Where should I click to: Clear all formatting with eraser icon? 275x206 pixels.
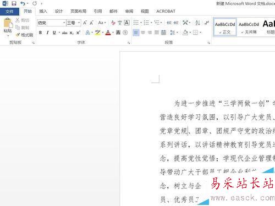pyautogui.click(x=113, y=23)
